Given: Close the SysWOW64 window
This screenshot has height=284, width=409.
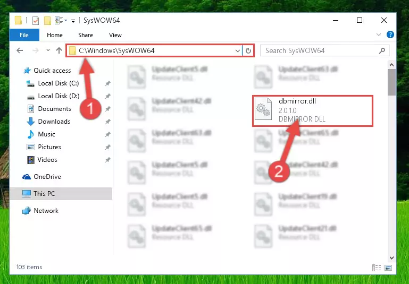Looking at the screenshot, I should pyautogui.click(x=383, y=20).
